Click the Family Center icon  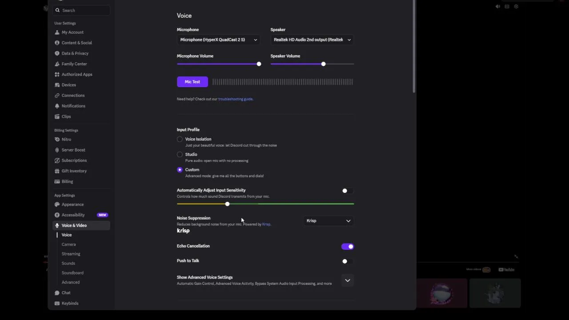pos(57,64)
